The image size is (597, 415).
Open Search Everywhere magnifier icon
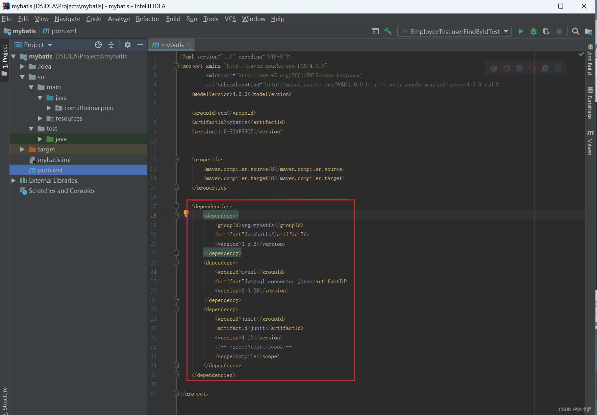coord(575,31)
